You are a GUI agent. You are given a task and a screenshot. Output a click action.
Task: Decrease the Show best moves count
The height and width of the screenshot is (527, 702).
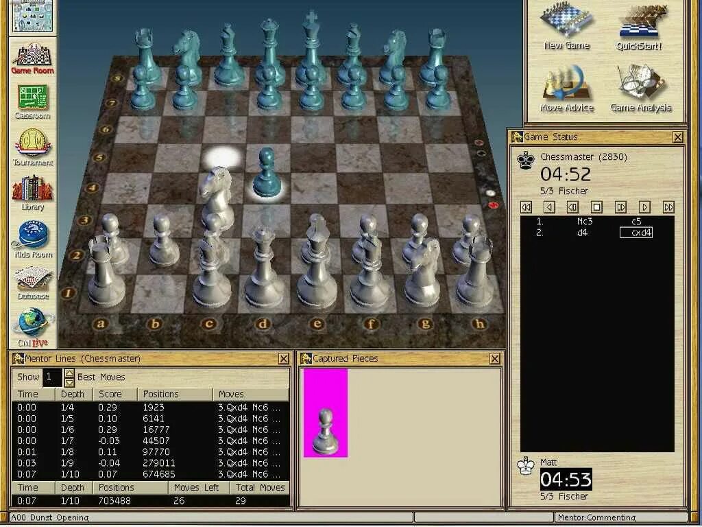69,382
